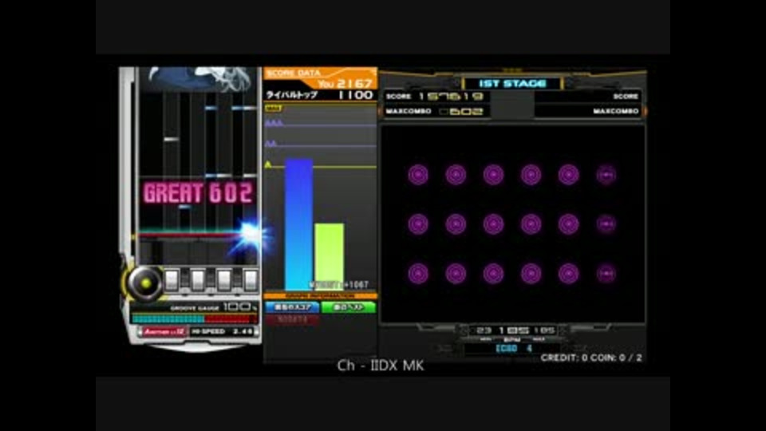
Task: Click the HI-SPEED 2.46 display
Action: point(223,332)
